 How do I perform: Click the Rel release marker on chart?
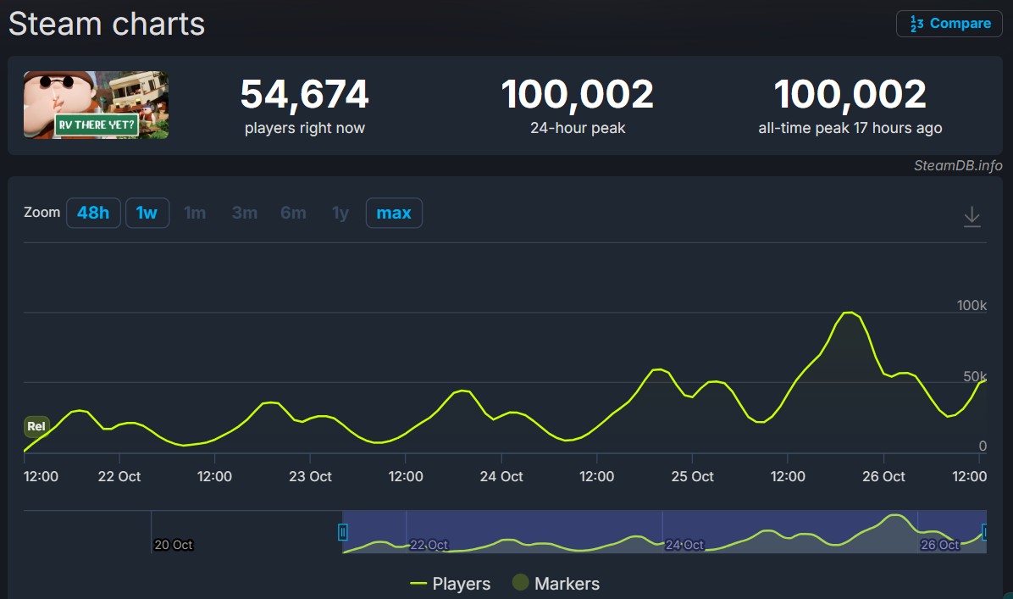tap(36, 426)
